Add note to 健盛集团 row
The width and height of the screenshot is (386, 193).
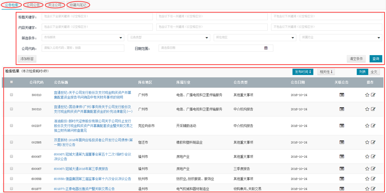(373, 179)
